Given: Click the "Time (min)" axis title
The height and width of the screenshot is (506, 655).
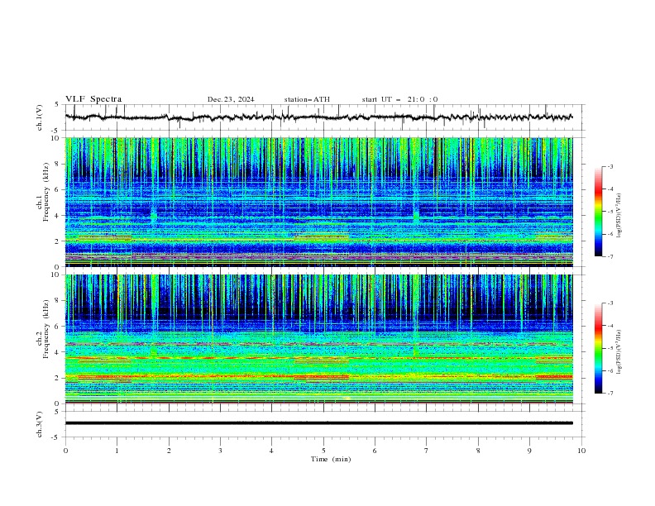Looking at the screenshot, I should click(x=331, y=459).
